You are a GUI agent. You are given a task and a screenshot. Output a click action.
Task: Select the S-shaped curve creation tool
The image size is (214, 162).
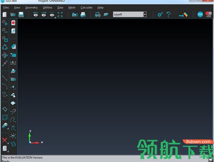pyautogui.click(x=5, y=94)
